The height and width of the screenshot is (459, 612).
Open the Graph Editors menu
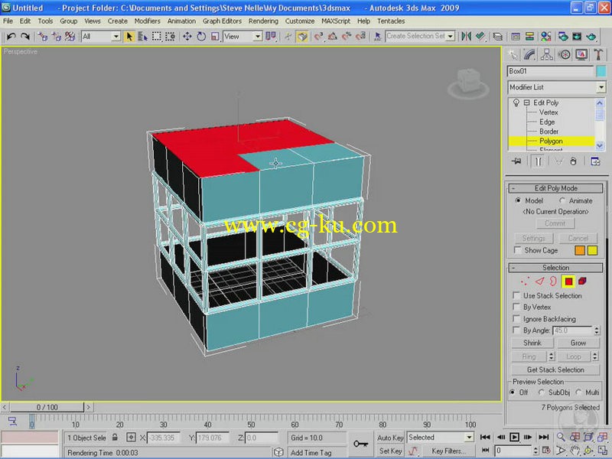[222, 21]
